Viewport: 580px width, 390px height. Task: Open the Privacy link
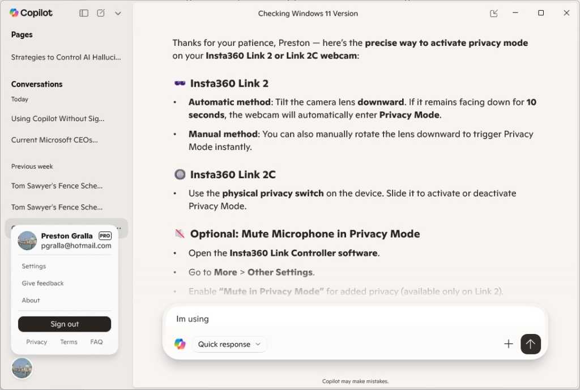(x=36, y=342)
